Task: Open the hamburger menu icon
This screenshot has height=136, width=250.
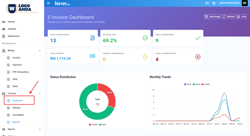Action: [x=48, y=3]
